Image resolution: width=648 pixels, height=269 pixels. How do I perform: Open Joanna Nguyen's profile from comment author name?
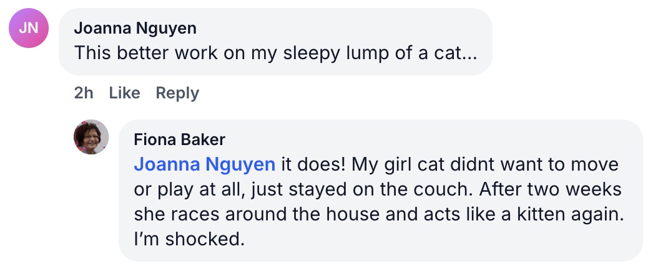[135, 28]
